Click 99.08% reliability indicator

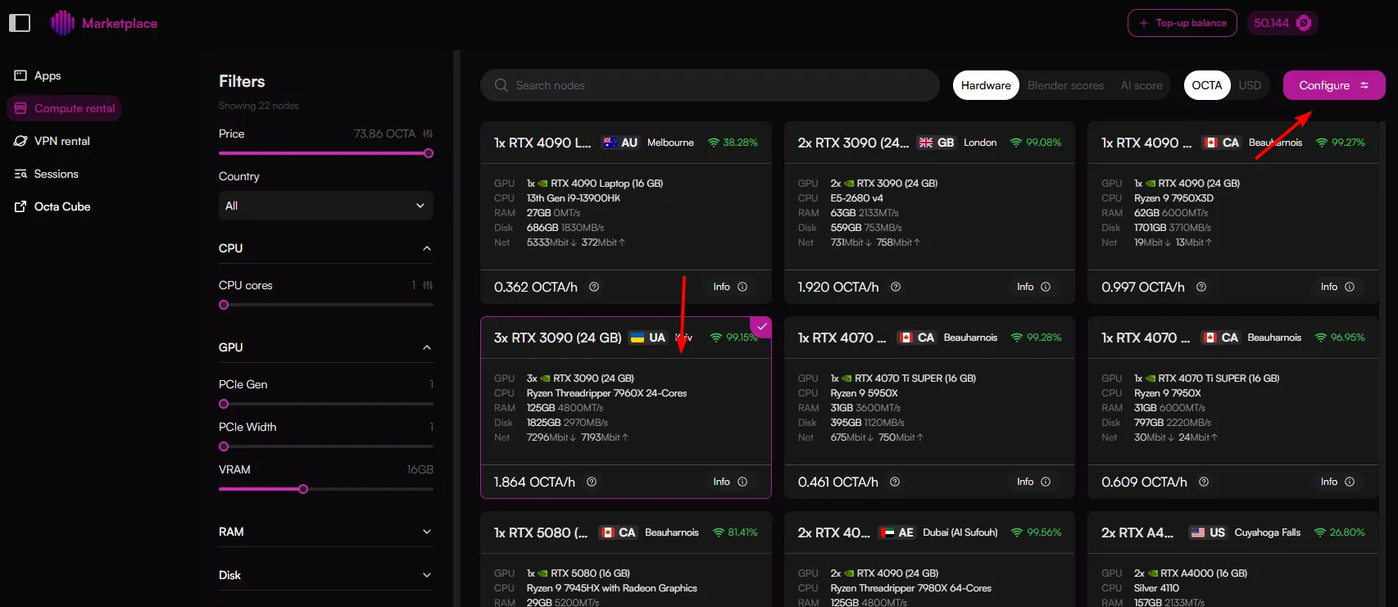pos(1036,143)
